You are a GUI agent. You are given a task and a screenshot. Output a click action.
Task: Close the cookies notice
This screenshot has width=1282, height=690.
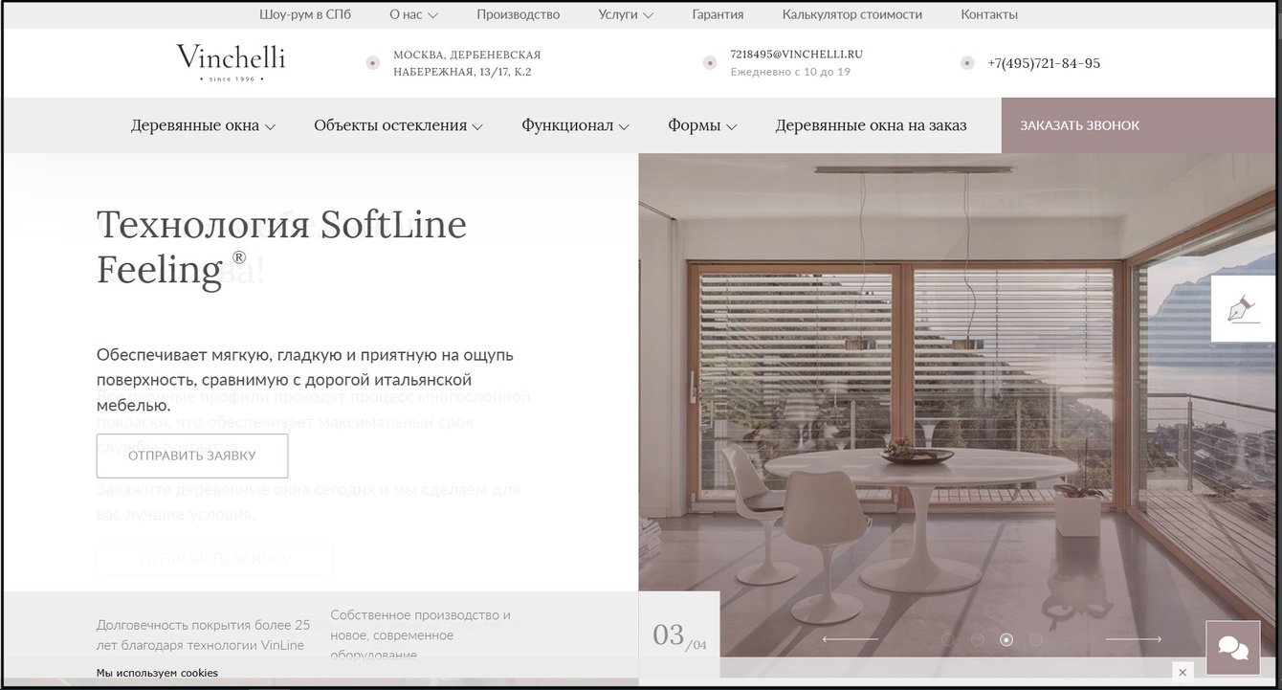click(x=1183, y=673)
